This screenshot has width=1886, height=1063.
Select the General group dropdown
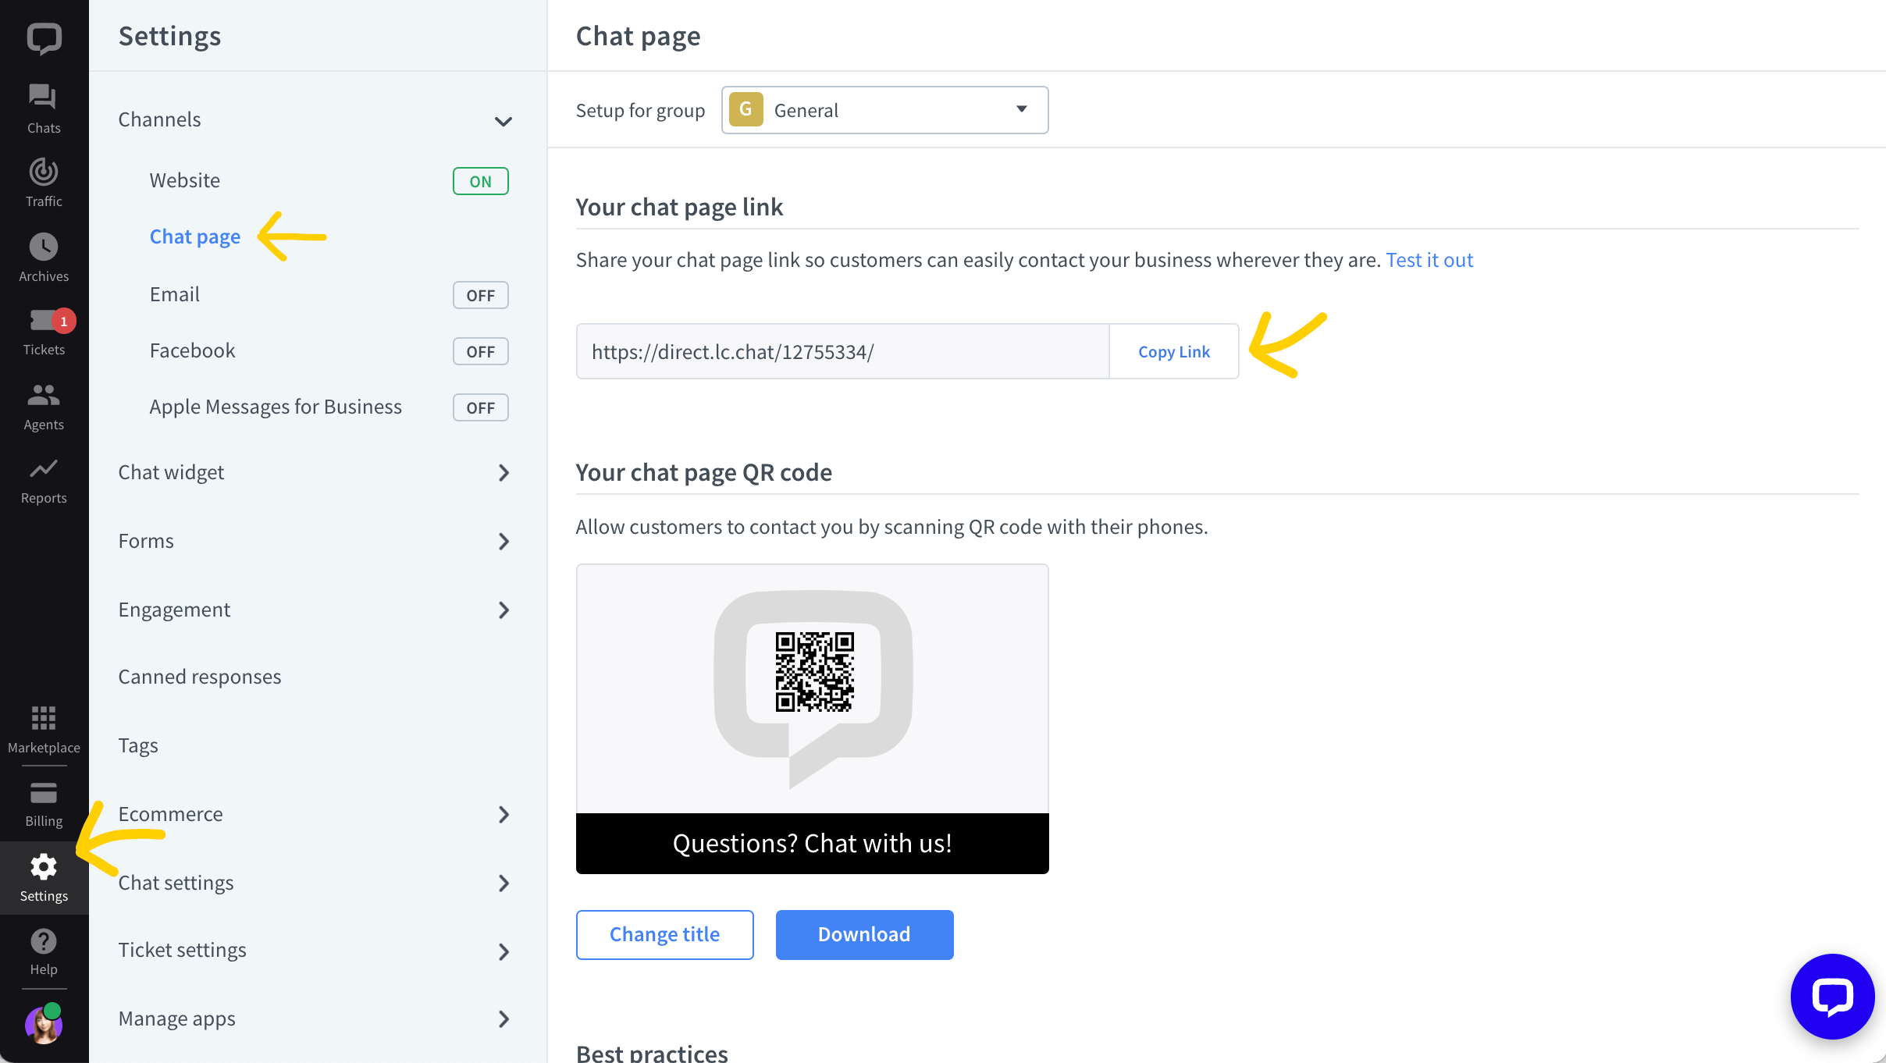click(886, 110)
